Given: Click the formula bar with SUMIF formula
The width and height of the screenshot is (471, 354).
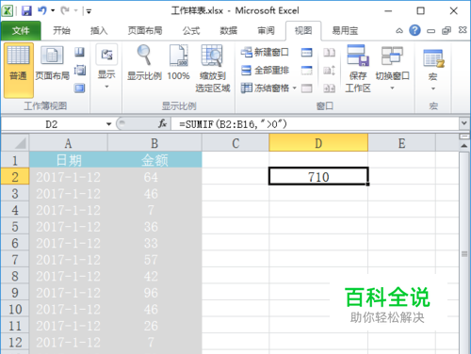Looking at the screenshot, I should [315, 124].
